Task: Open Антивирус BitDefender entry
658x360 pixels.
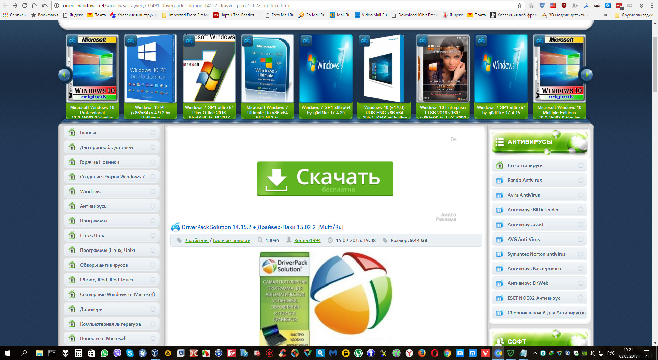Action: (x=539, y=210)
